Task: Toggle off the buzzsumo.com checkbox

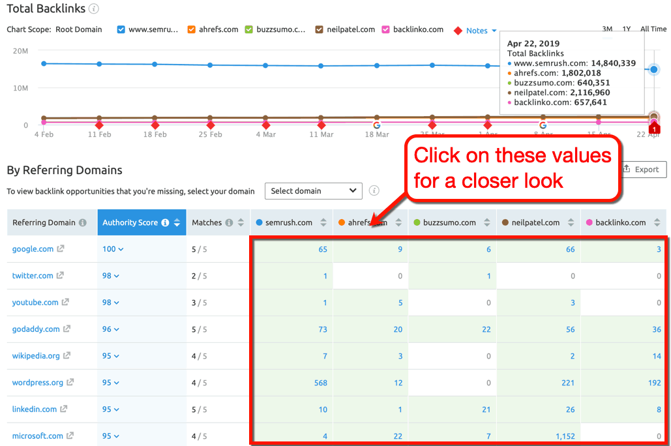Action: point(248,29)
